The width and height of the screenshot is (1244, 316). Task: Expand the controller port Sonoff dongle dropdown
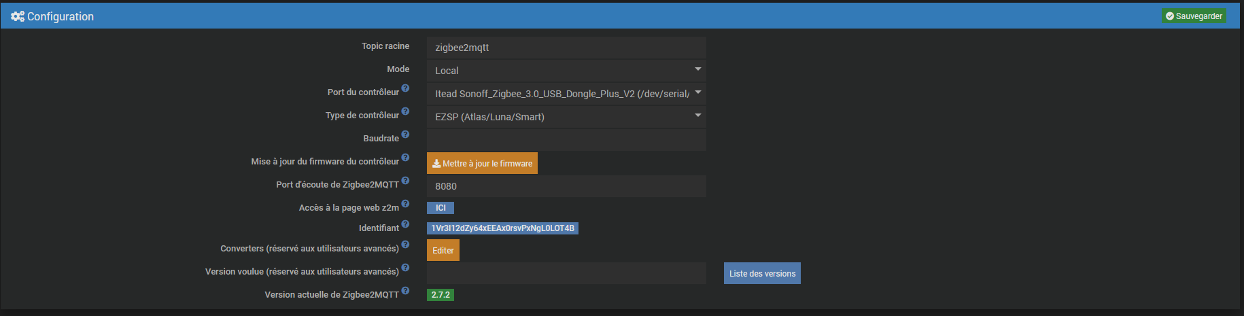[x=566, y=94]
